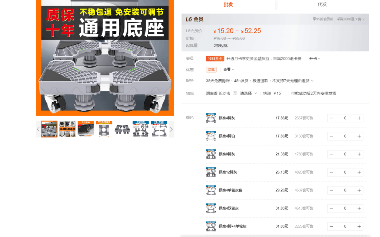Increase quantity for 标准4脚+4单轮灰
The width and height of the screenshot is (380, 237).
[359, 226]
